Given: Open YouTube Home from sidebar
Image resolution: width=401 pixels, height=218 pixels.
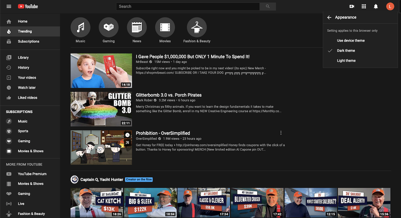Looking at the screenshot, I should click(x=22, y=21).
